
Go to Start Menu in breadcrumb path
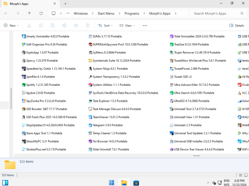point(106,14)
